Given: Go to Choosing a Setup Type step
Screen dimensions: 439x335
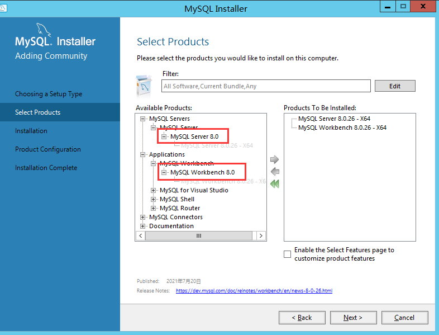Looking at the screenshot, I should click(x=49, y=94).
